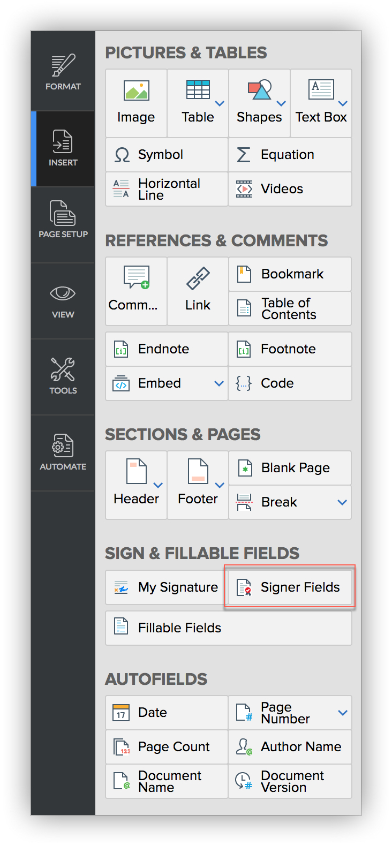
Task: Insert My Signature
Action: click(167, 587)
